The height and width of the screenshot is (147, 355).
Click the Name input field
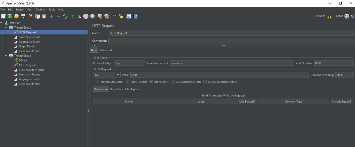pos(231,33)
